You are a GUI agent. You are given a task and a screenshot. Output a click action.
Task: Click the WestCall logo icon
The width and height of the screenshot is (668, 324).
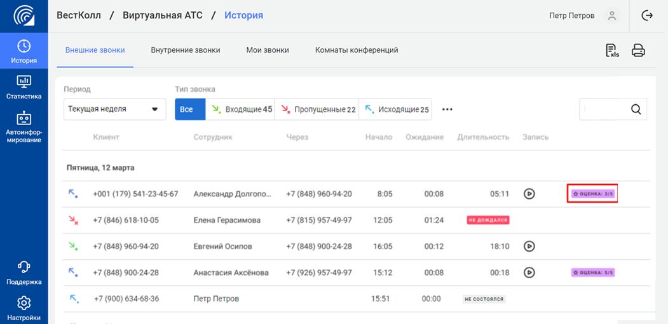click(24, 16)
